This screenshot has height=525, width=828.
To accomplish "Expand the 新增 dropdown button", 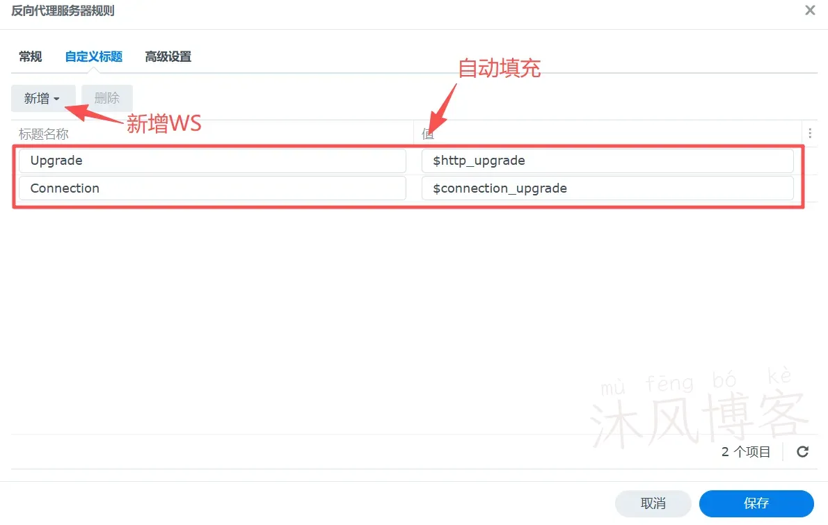I will (x=42, y=99).
